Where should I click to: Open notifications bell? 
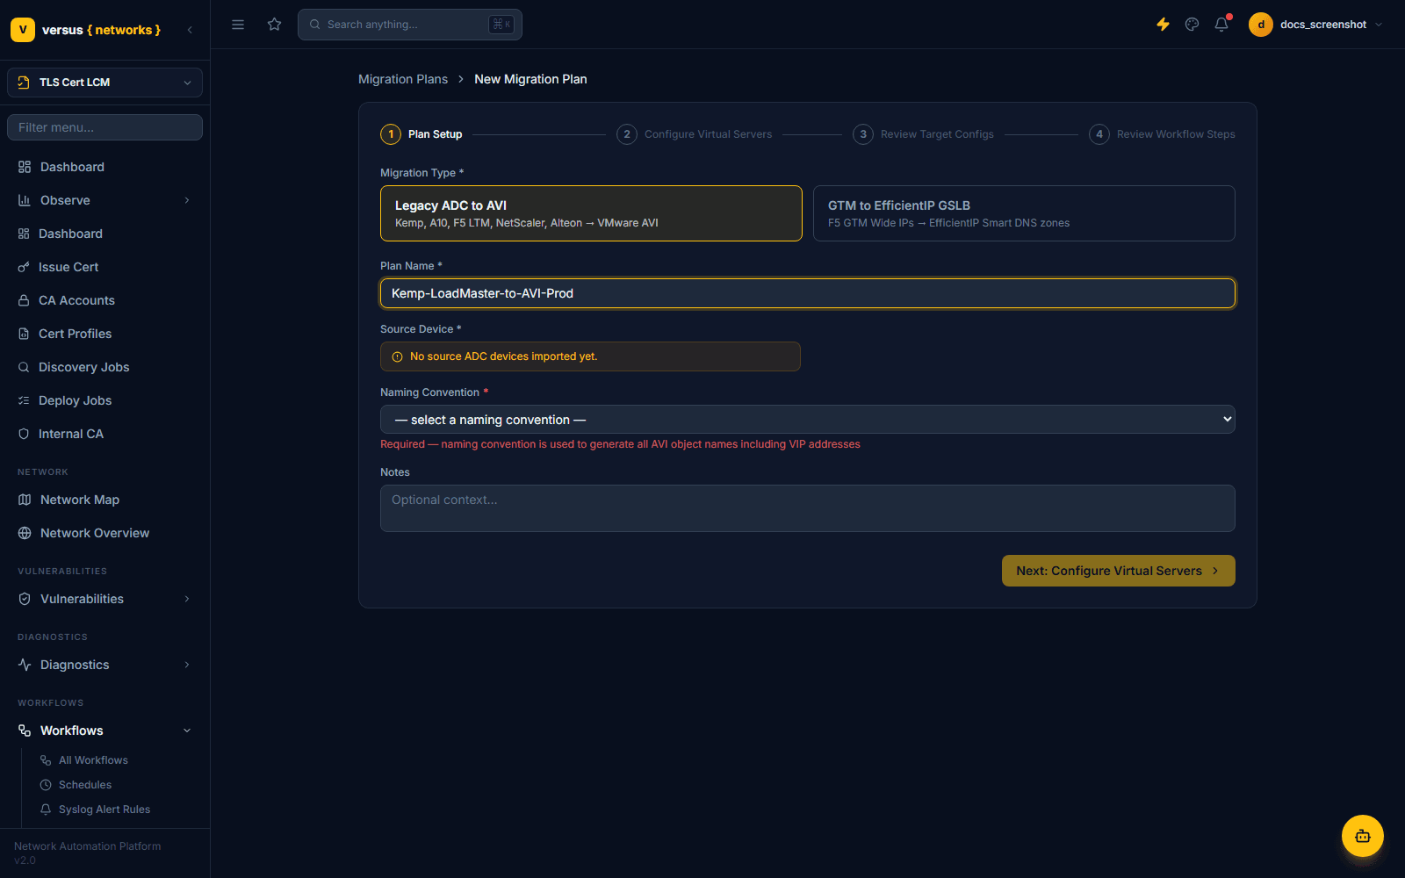pos(1221,25)
